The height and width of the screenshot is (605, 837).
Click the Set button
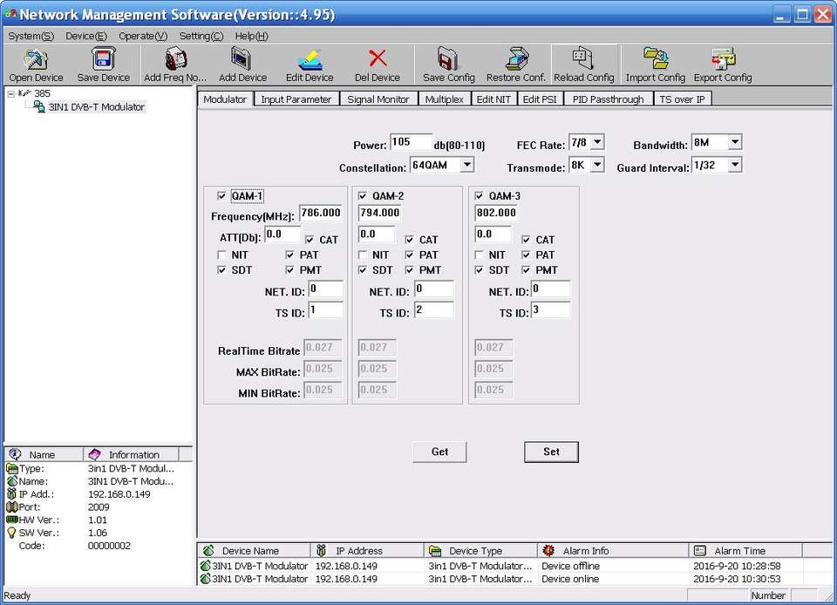coord(551,452)
